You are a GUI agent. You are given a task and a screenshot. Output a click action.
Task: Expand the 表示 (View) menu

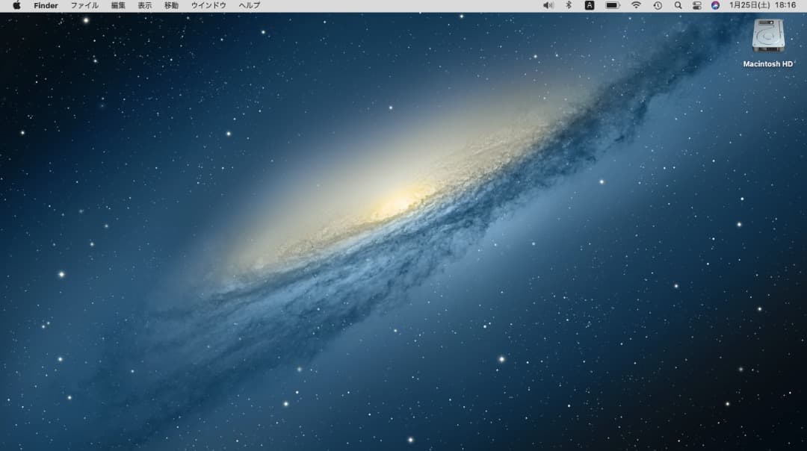pyautogui.click(x=144, y=5)
